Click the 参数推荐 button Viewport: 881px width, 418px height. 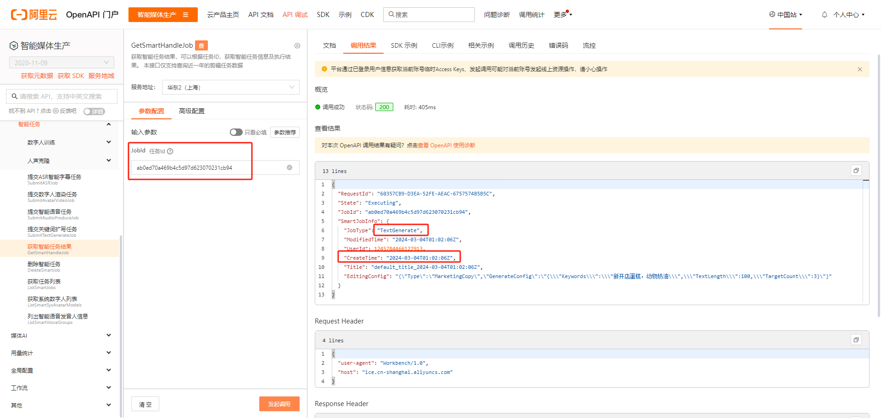(x=285, y=132)
